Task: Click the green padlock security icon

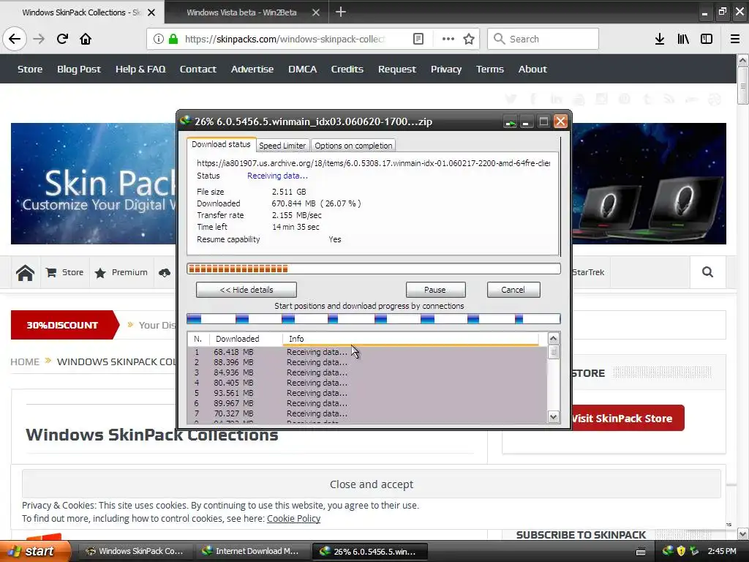Action: click(x=173, y=39)
